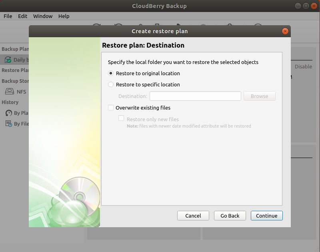
Task: Open the Edit menu
Action: [x=22, y=16]
